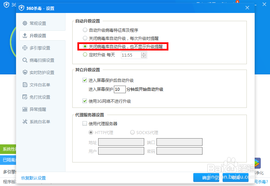The width and height of the screenshot is (270, 186).
Task: Go to 病毒扫描设置 section
Action: [42, 60]
